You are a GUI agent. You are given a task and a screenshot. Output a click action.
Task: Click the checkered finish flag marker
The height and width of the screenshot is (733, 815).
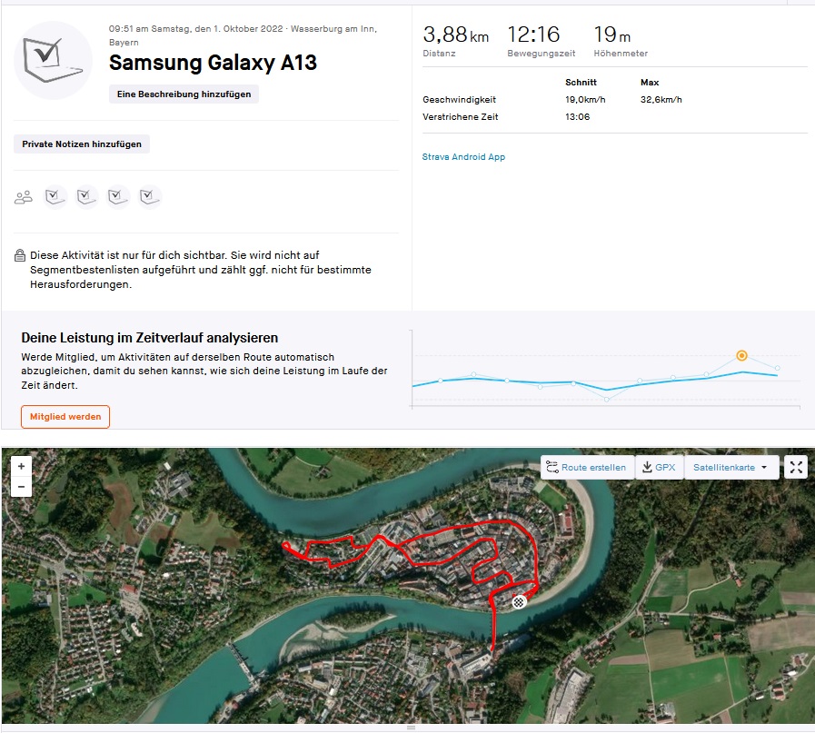click(x=518, y=601)
